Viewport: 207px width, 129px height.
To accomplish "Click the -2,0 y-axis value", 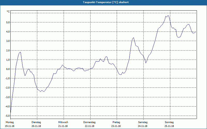I will (x=8, y=88).
